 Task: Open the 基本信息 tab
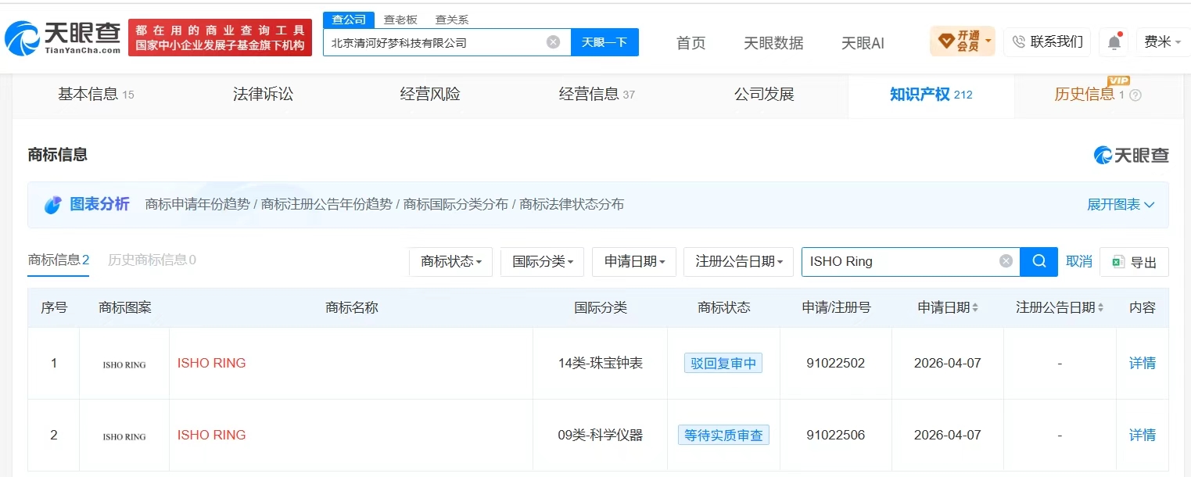click(x=95, y=95)
